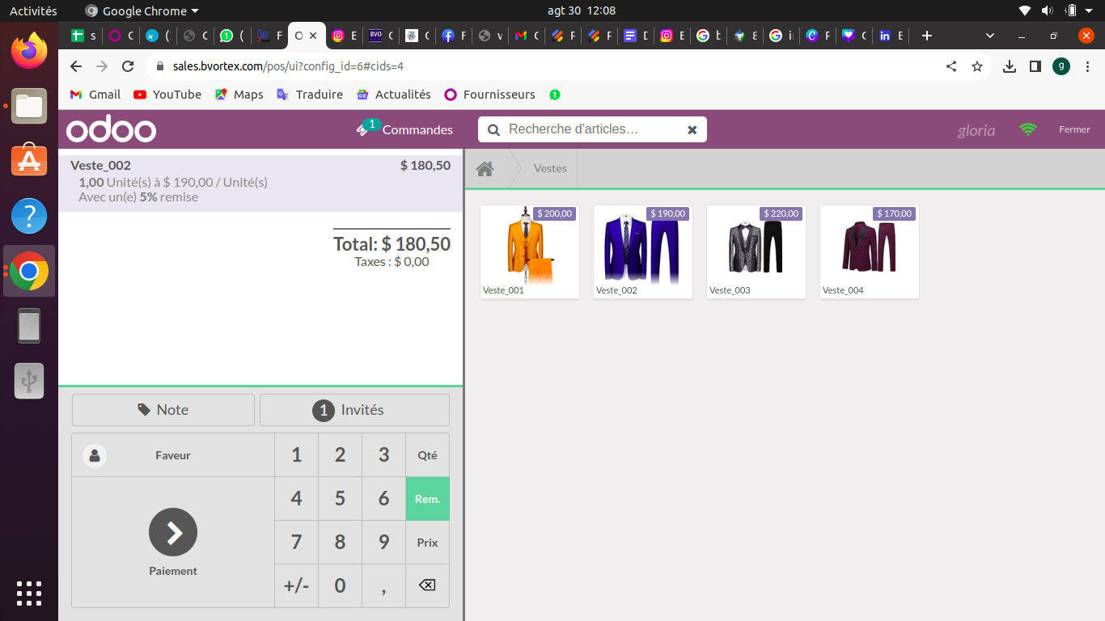Open Chrome downloads icon
Screen dimensions: 1105x621
point(1009,66)
